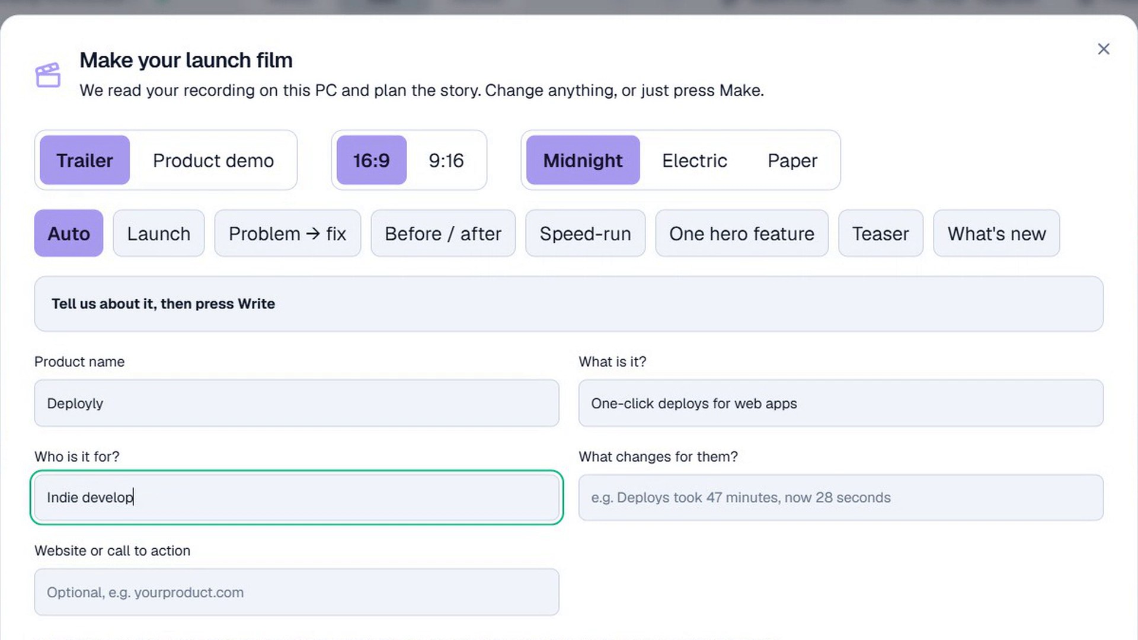Click the Website or call to action field
This screenshot has height=640, width=1138.
pos(296,592)
